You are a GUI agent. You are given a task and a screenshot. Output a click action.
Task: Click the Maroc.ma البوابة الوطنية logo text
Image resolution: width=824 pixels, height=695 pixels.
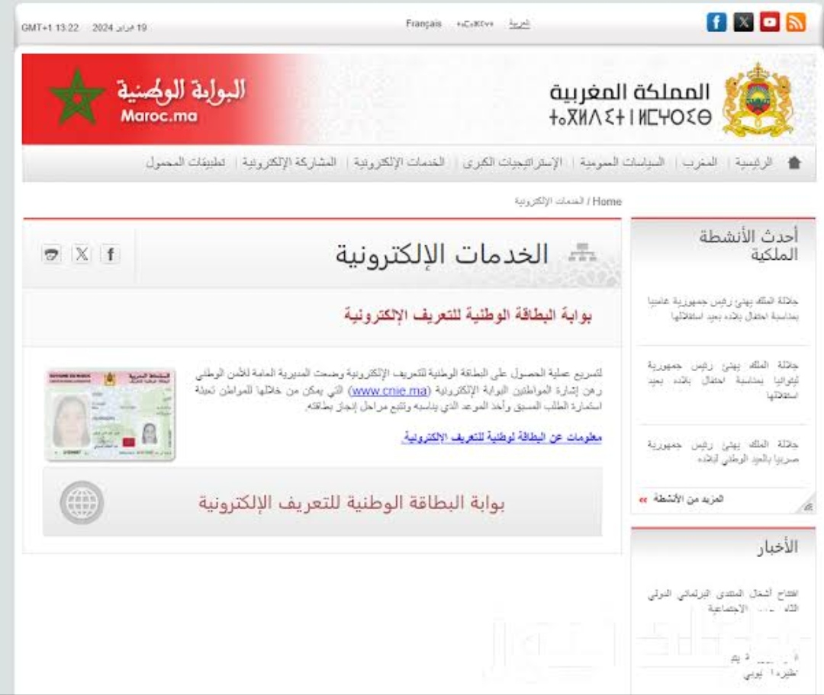(x=182, y=101)
